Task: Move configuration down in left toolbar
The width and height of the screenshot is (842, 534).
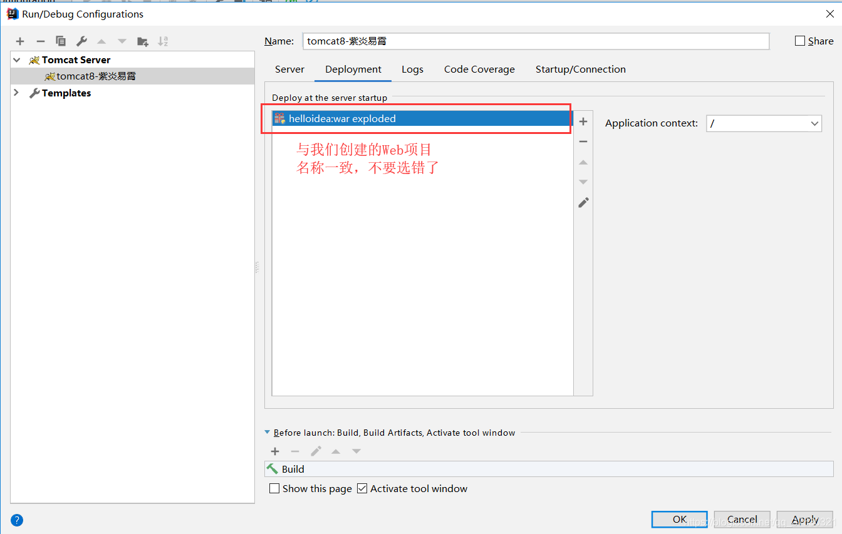Action: [x=122, y=41]
